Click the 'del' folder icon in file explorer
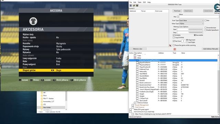 coord(42,93)
